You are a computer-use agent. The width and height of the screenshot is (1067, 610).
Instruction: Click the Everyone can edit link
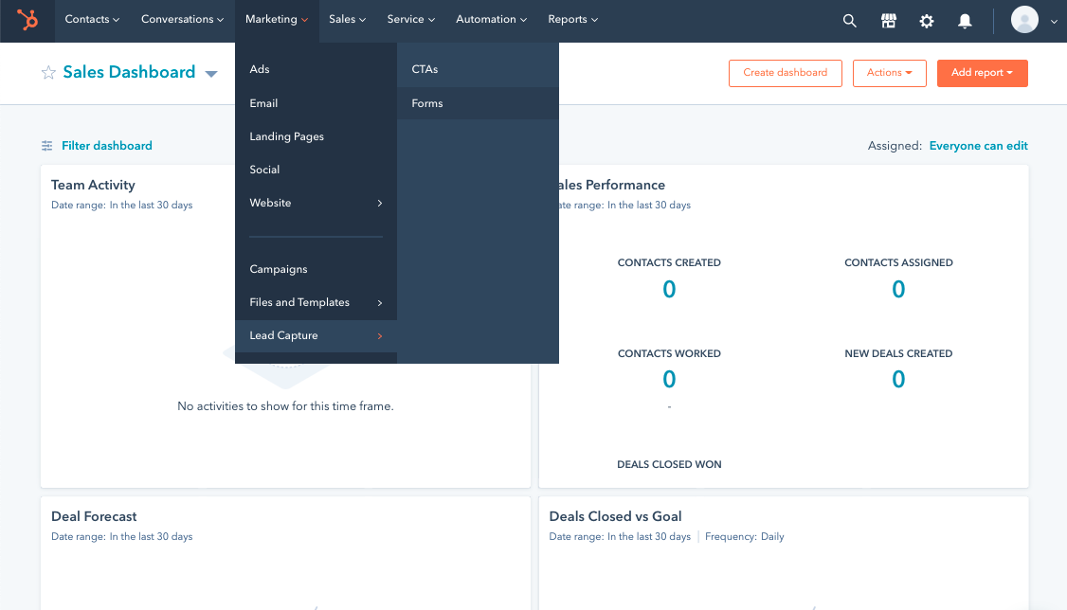(978, 146)
